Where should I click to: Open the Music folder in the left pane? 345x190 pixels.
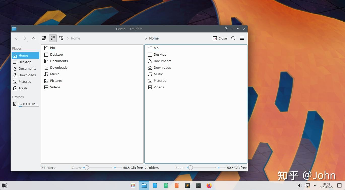point(55,74)
